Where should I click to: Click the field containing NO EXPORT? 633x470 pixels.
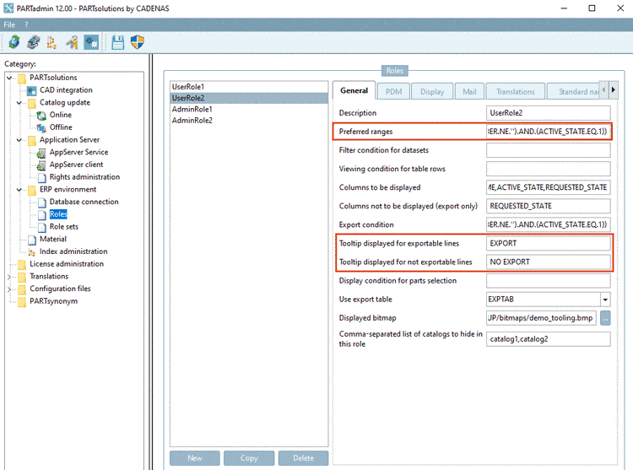pyautogui.click(x=549, y=262)
